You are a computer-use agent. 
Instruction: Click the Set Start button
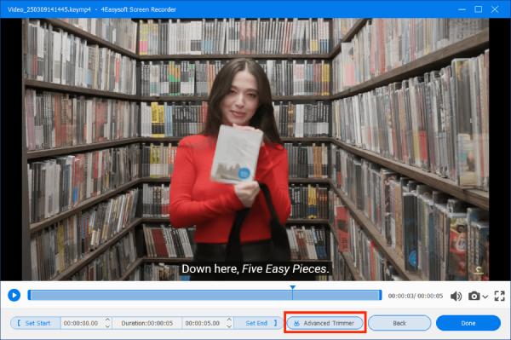[x=35, y=323]
